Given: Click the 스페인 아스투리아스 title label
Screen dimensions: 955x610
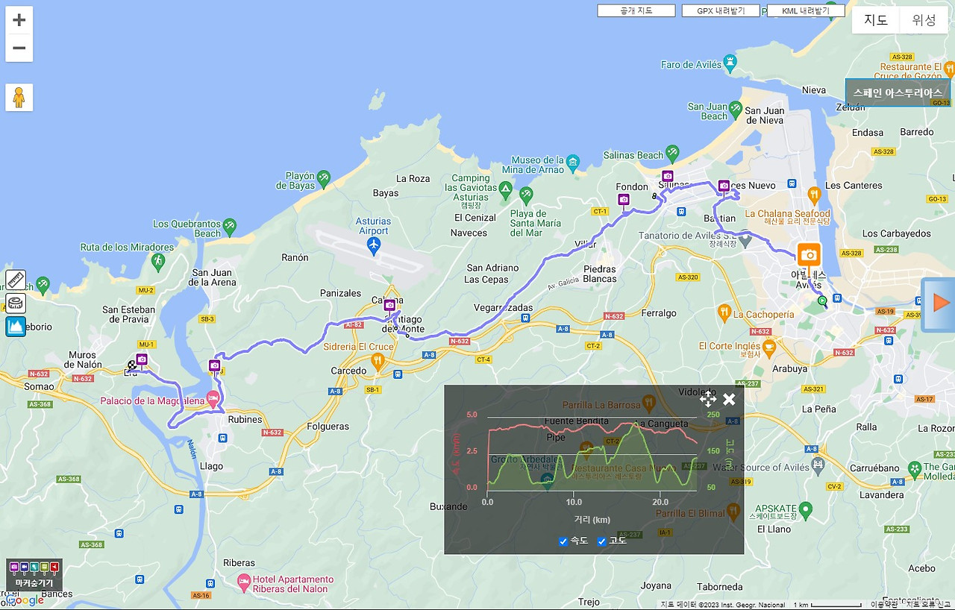Looking at the screenshot, I should click(x=898, y=92).
